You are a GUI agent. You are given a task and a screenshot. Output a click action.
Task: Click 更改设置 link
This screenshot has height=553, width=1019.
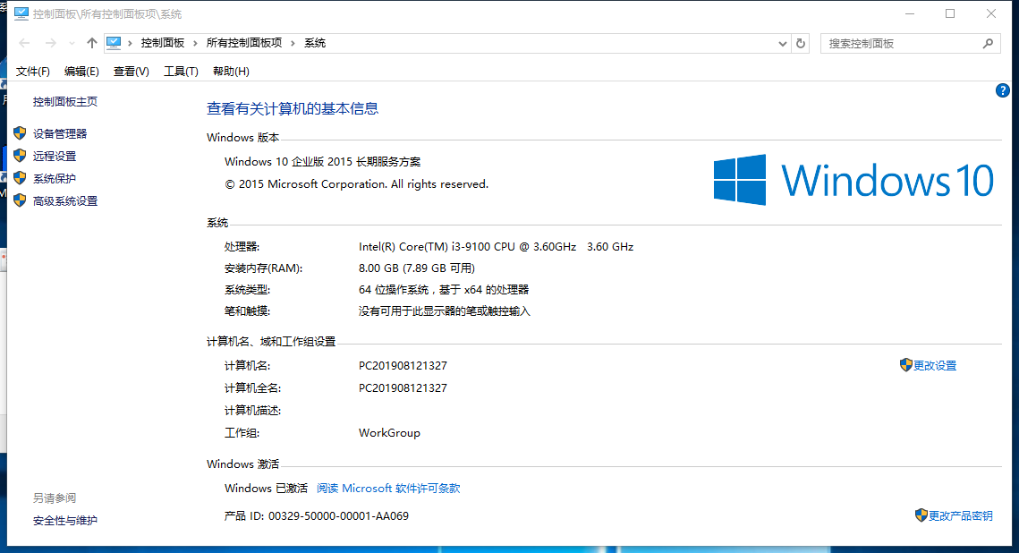pos(935,366)
